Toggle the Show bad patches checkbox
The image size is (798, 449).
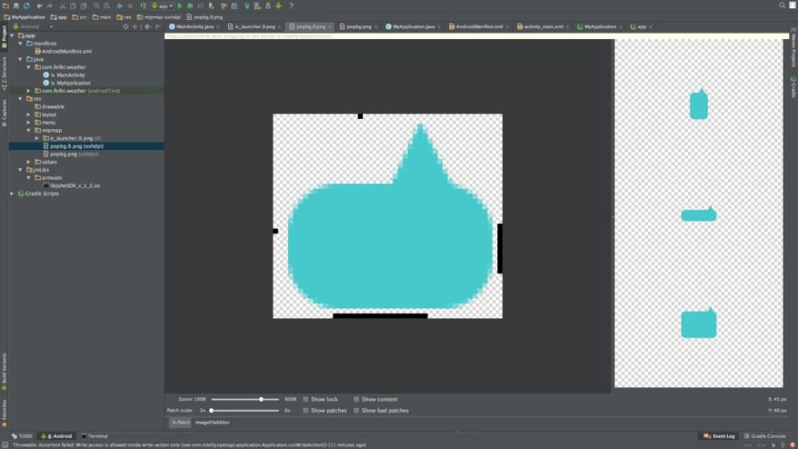pyautogui.click(x=356, y=411)
